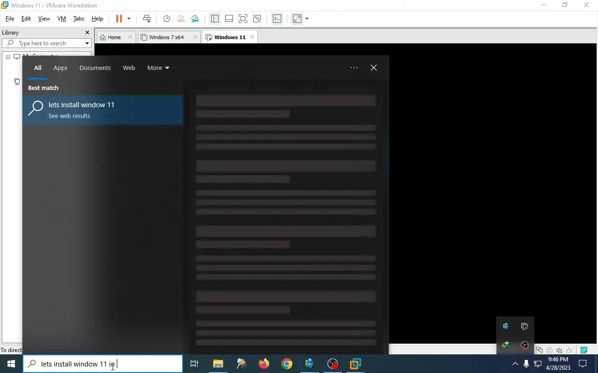
Task: Click the Library search field
Action: pos(47,43)
